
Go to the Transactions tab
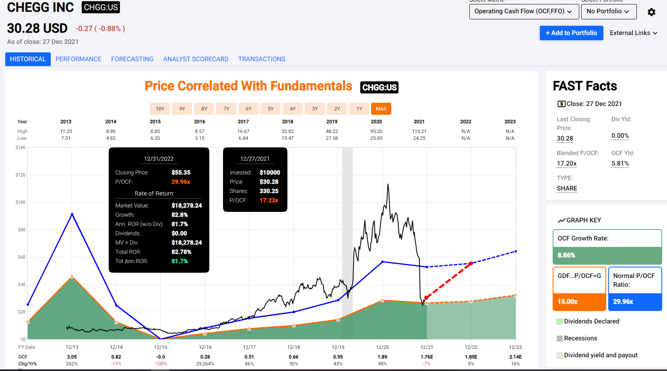[x=262, y=59]
